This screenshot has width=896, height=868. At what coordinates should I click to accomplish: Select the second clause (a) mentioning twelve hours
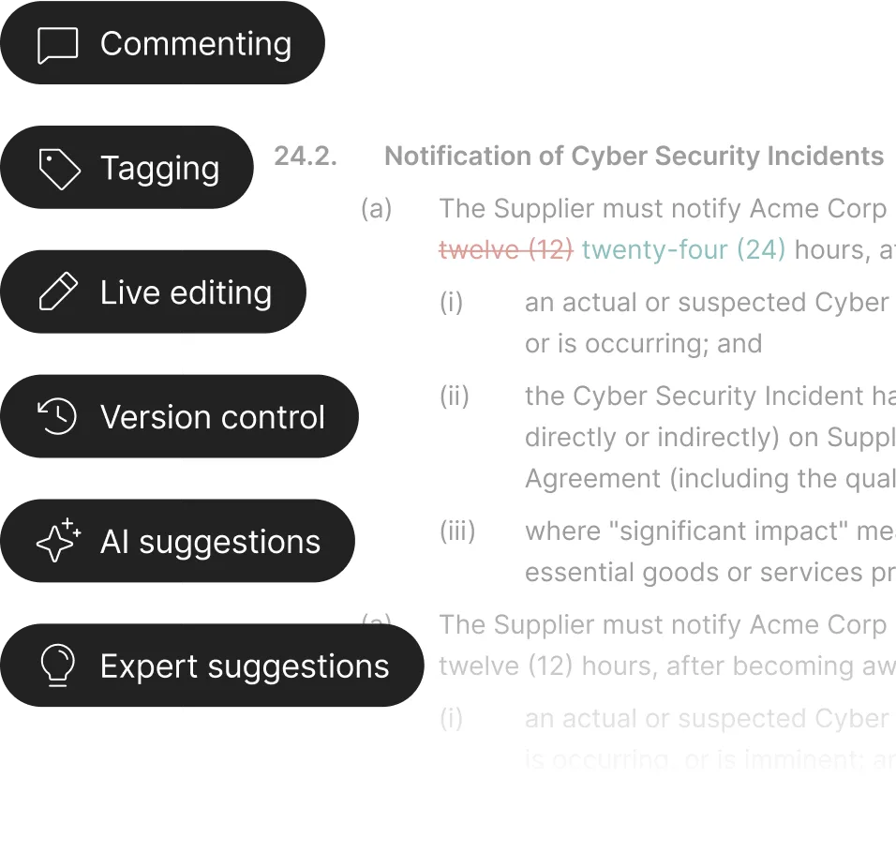coord(656,645)
